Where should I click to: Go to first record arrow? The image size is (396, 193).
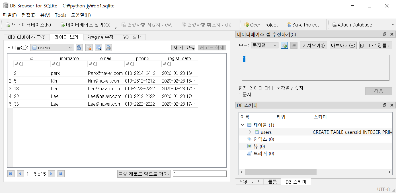pyautogui.click(x=11, y=174)
